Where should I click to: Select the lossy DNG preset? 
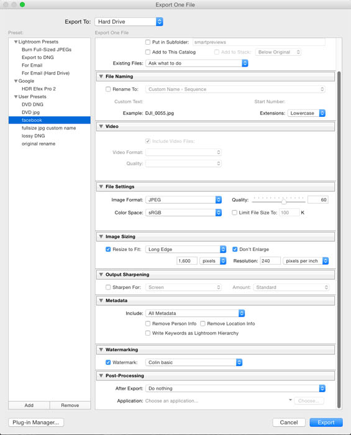(34, 136)
